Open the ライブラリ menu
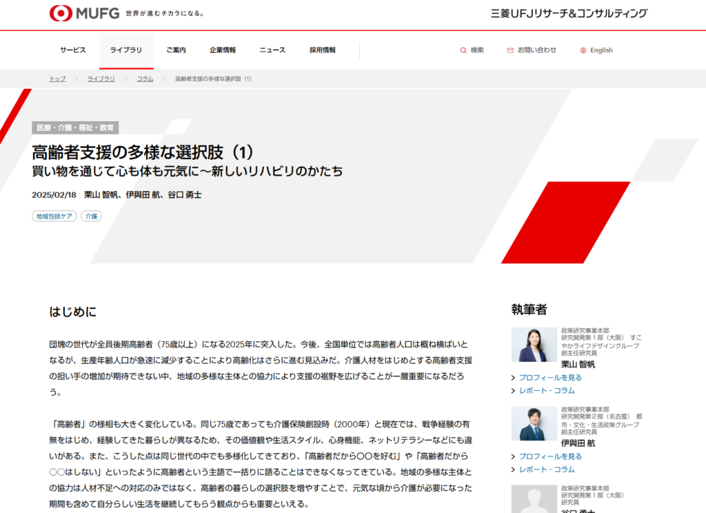 pos(126,50)
